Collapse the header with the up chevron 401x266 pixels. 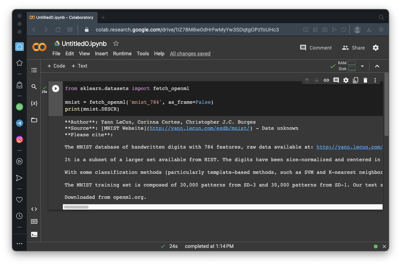click(x=377, y=66)
